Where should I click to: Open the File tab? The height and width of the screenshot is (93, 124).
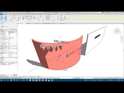(x=1, y=14)
